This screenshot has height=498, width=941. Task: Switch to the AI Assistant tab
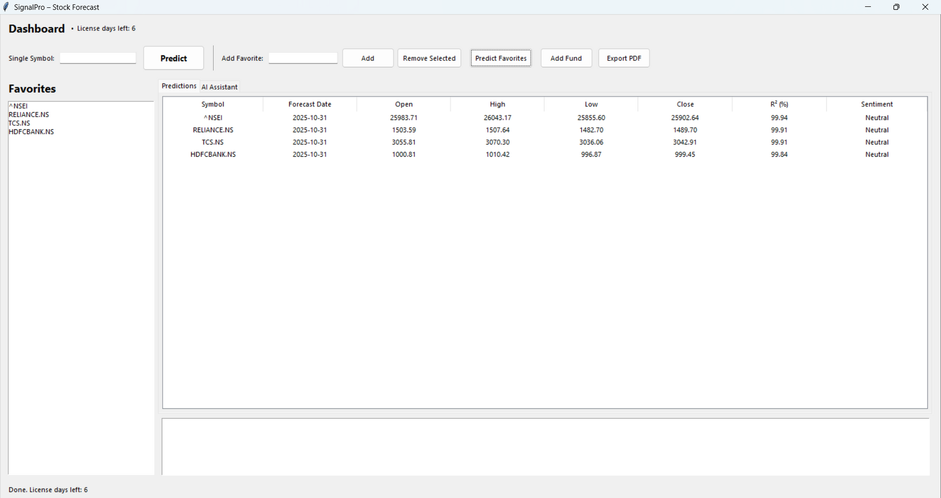[220, 87]
